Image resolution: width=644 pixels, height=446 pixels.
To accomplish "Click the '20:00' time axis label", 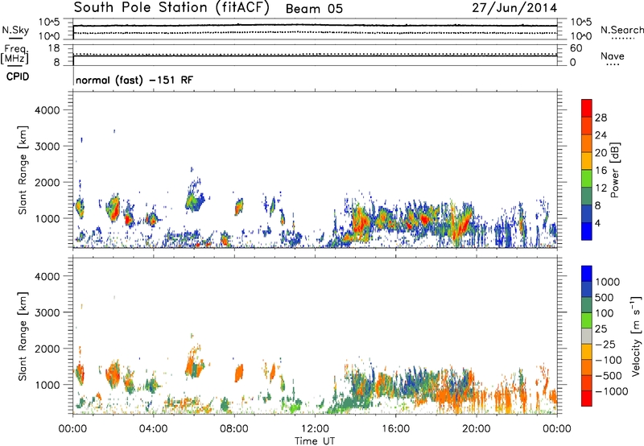I will click(x=476, y=428).
